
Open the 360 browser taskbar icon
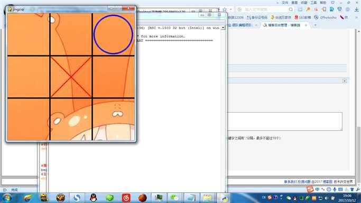pyautogui.click(x=27, y=198)
